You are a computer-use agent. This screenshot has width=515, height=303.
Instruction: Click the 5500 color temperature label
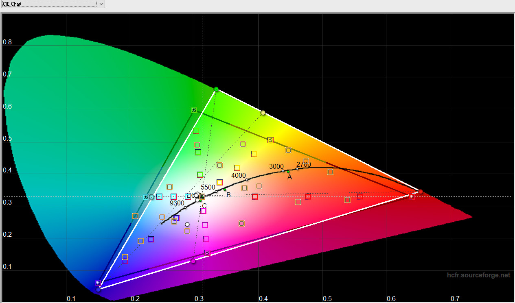[x=208, y=187]
